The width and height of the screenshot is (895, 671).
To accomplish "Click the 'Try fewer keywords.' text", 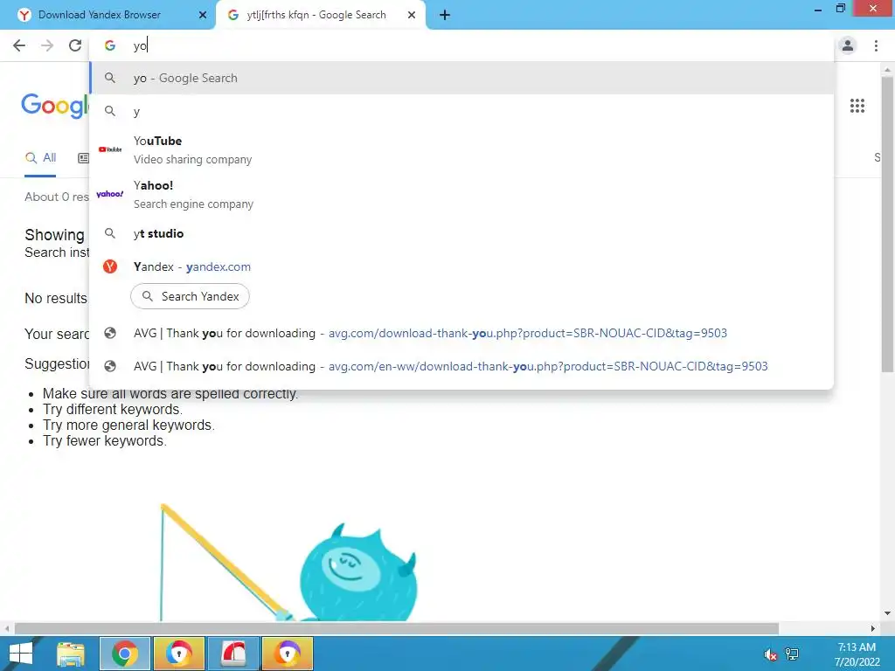I will pos(105,440).
